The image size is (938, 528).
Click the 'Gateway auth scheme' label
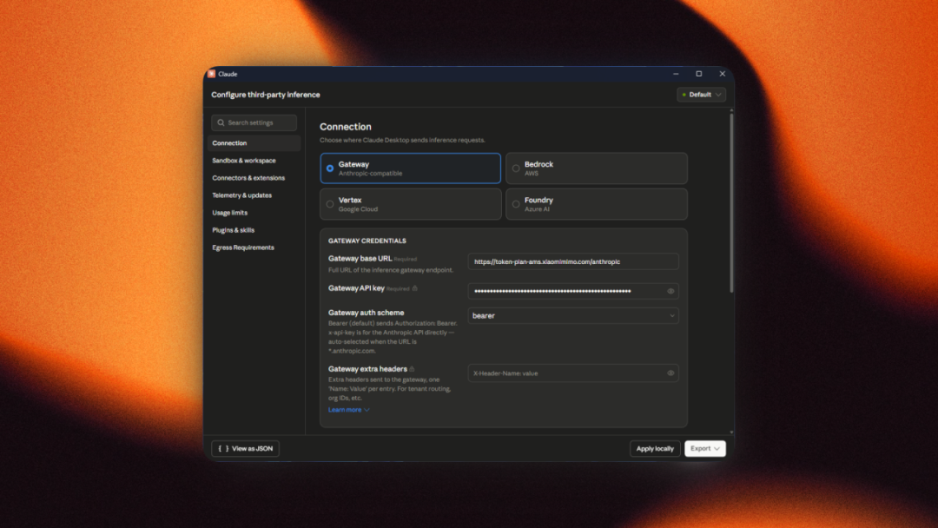pos(367,313)
